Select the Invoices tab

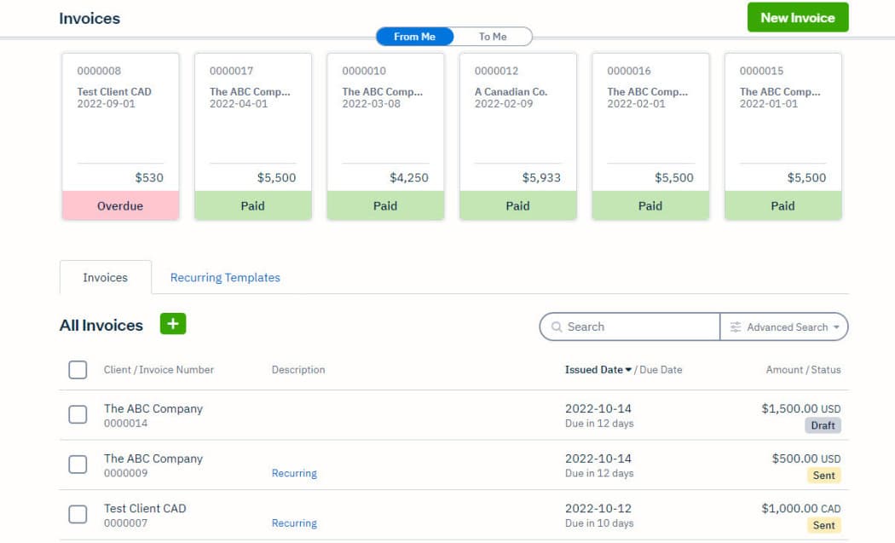pyautogui.click(x=105, y=277)
